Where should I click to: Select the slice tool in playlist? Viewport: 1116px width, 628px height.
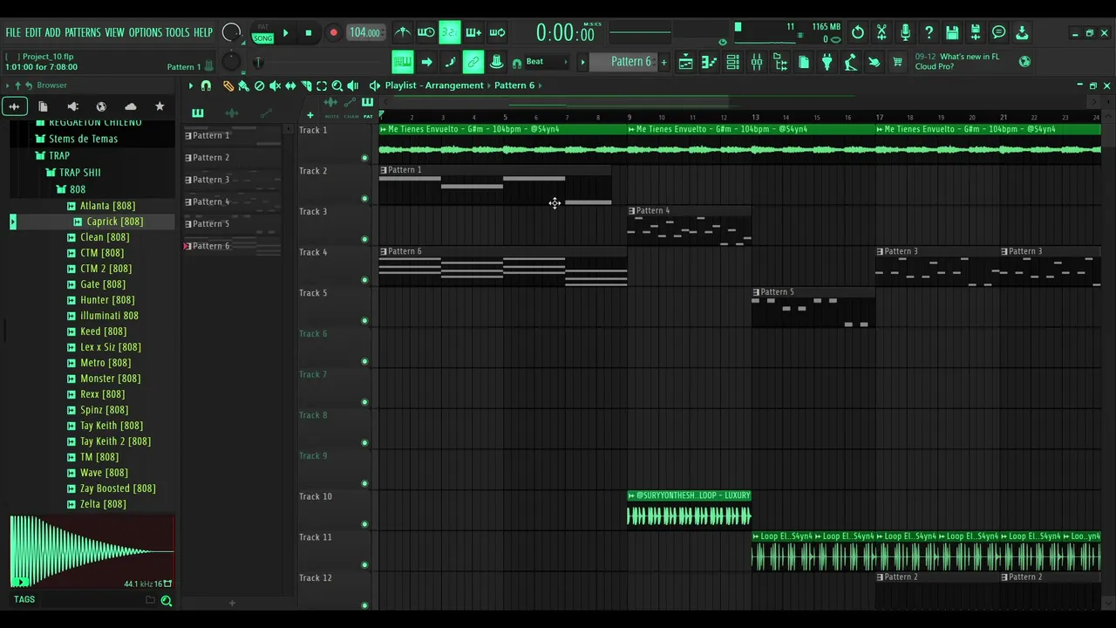tap(306, 85)
